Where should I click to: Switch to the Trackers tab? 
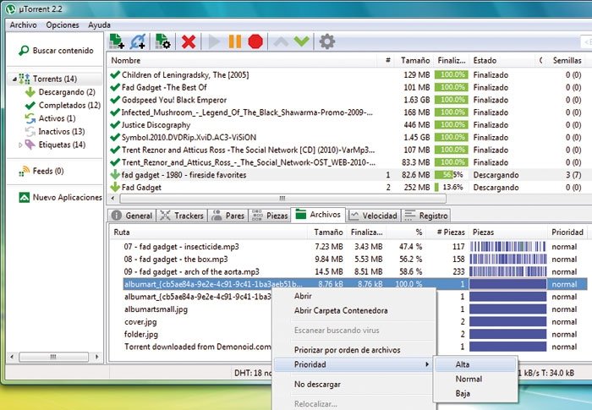[x=182, y=216]
